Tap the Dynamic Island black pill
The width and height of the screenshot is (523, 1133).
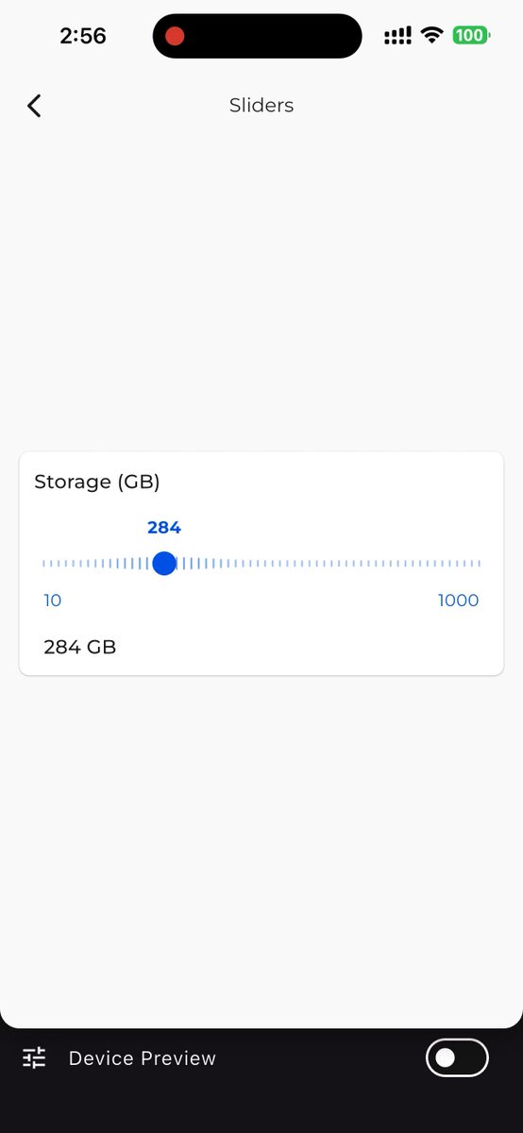(258, 37)
